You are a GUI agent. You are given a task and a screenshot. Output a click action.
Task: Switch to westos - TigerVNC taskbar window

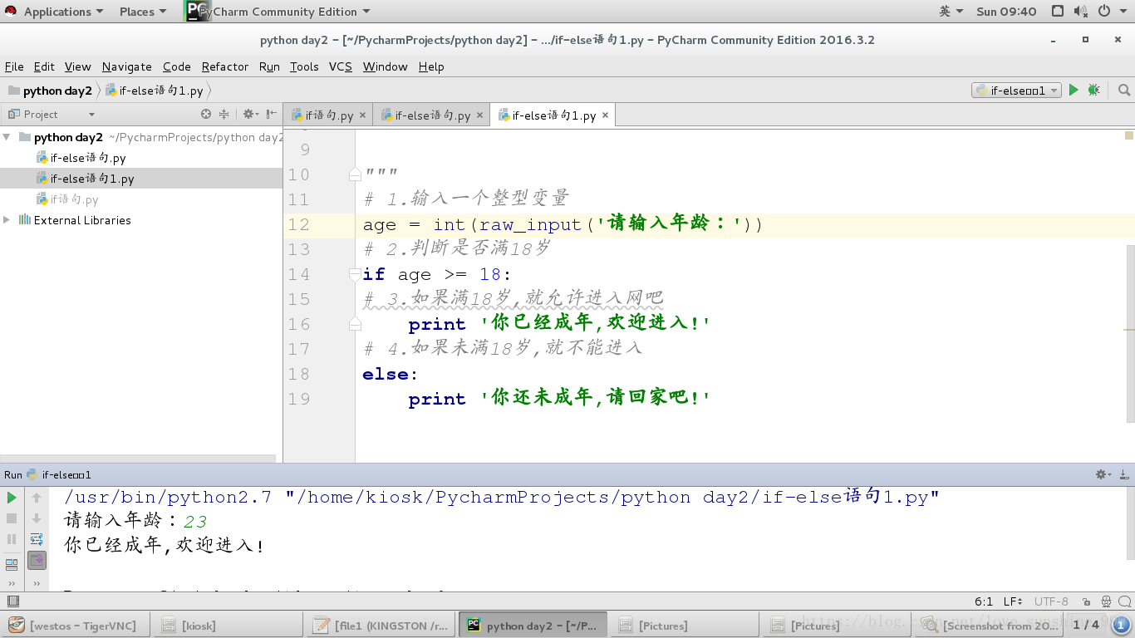click(76, 626)
